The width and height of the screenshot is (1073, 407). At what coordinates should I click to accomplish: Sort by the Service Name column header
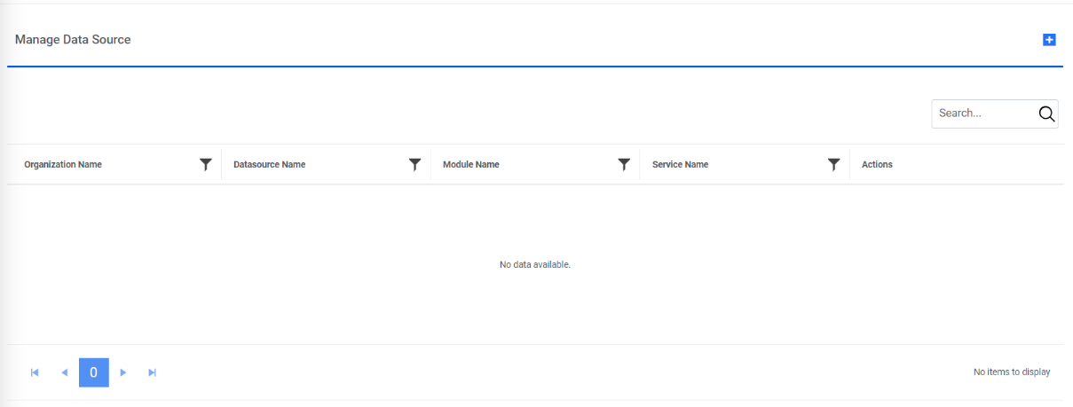pos(680,164)
